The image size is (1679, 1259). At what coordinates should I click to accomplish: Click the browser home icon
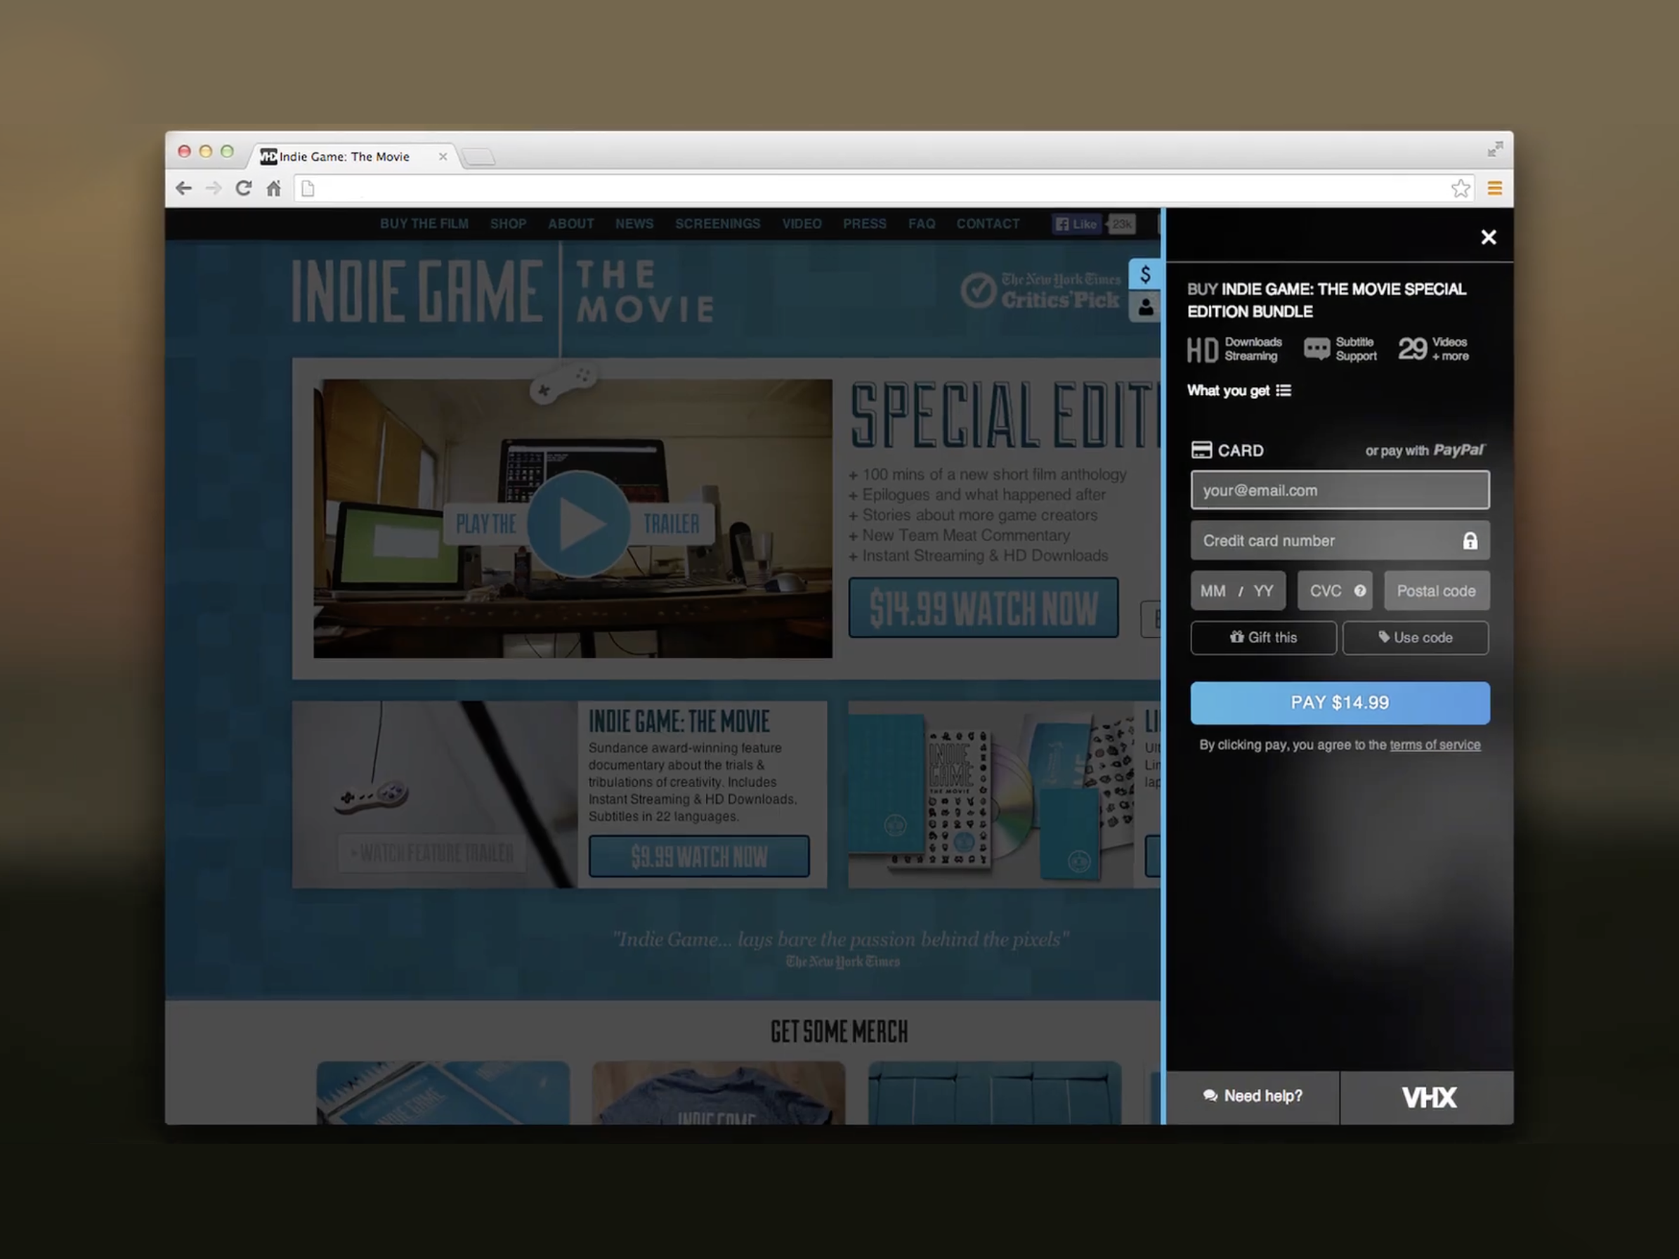coord(274,188)
